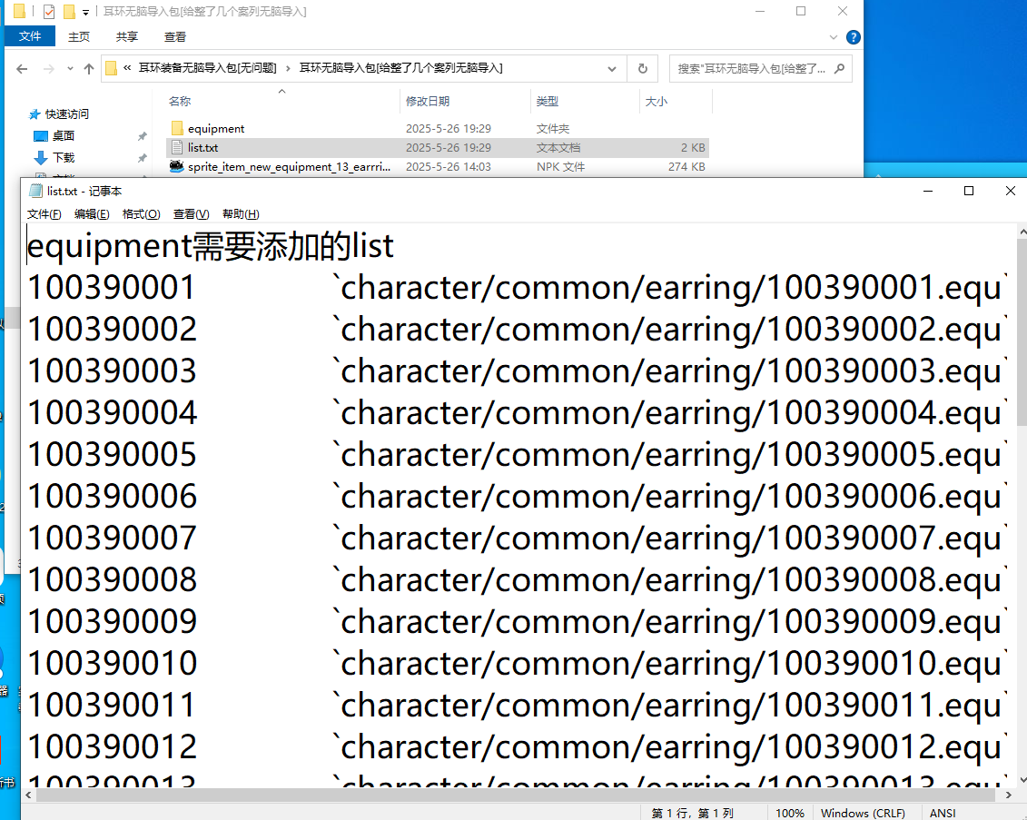Click inside the Explorer search box
This screenshot has width=1027, height=820.
click(752, 68)
